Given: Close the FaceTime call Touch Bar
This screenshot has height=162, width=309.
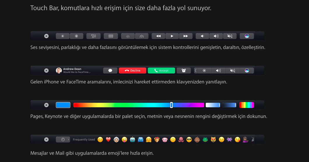Looking at the screenshot, I should click(46, 70).
